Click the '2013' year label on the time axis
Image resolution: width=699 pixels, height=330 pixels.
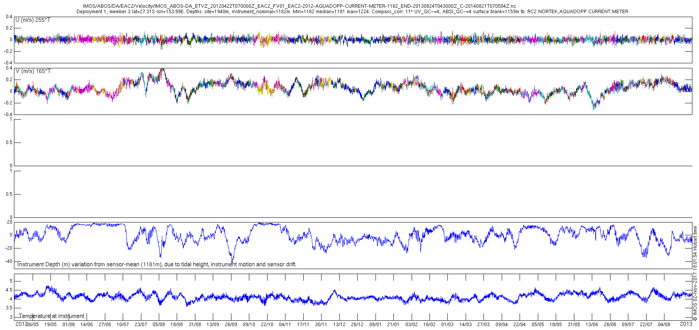686,323
